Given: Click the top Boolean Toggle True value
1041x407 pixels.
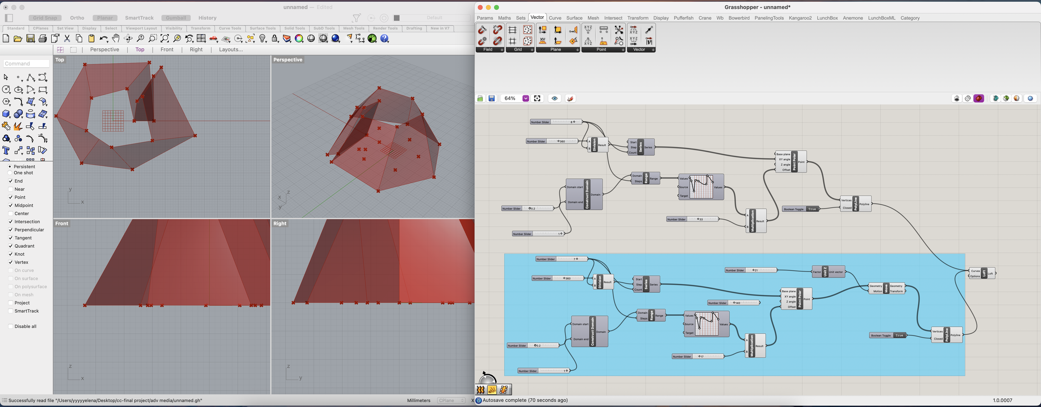Looking at the screenshot, I should tap(812, 209).
